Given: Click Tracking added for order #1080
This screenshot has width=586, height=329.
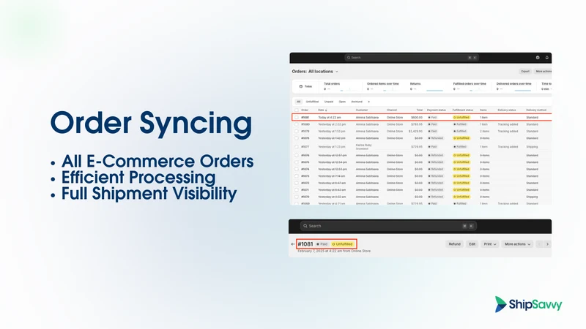Looking at the screenshot, I should (x=508, y=124).
